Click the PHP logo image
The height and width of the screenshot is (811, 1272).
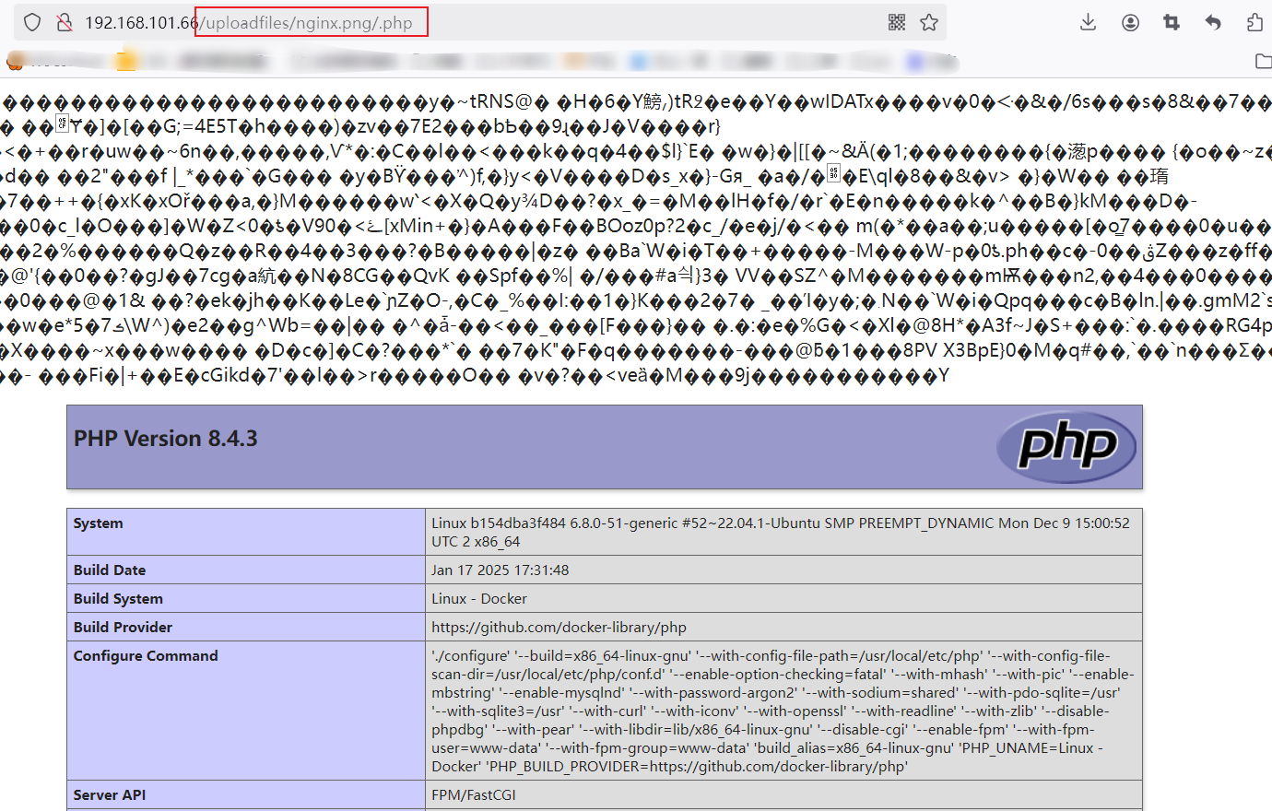pos(1066,447)
